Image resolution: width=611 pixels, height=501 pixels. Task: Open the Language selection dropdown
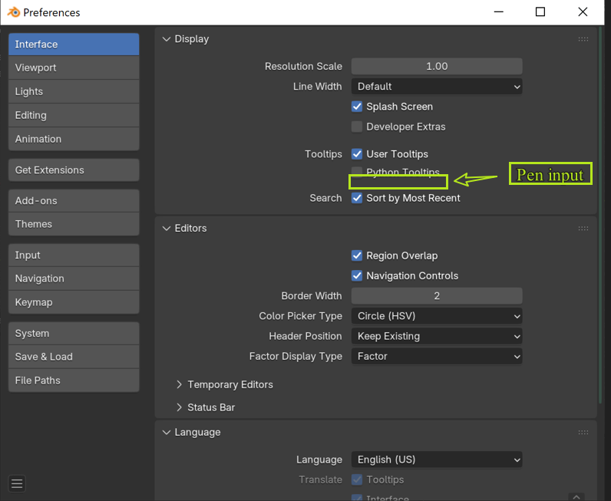[x=437, y=460]
